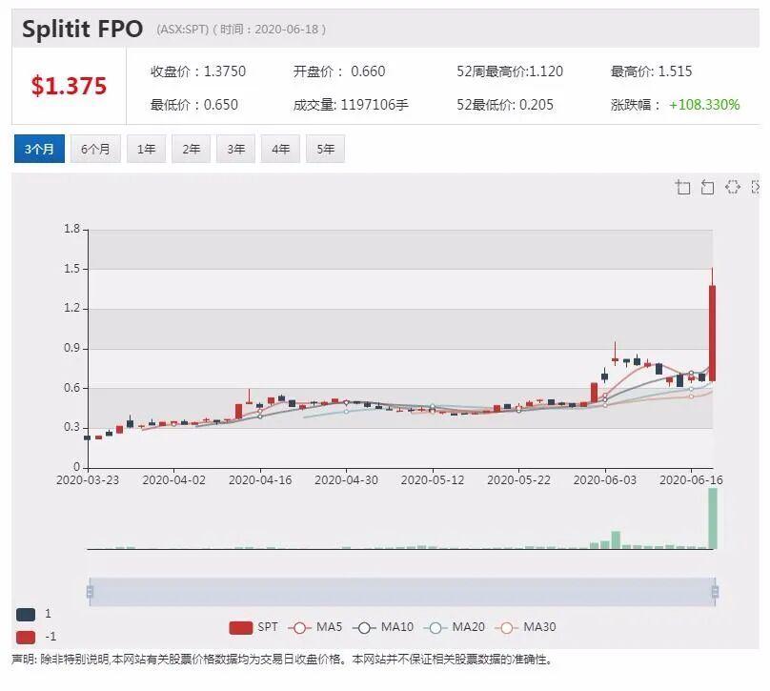Click the 1.8 price axis label
The height and width of the screenshot is (691, 770).
tap(71, 229)
